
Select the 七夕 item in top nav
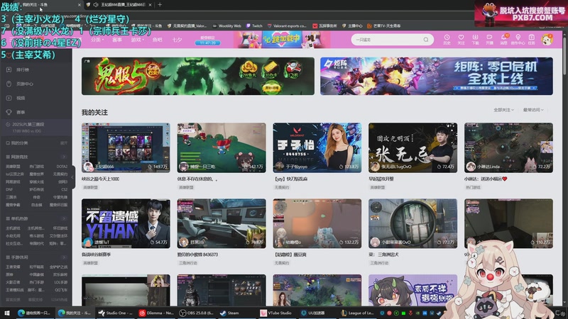coord(177,40)
